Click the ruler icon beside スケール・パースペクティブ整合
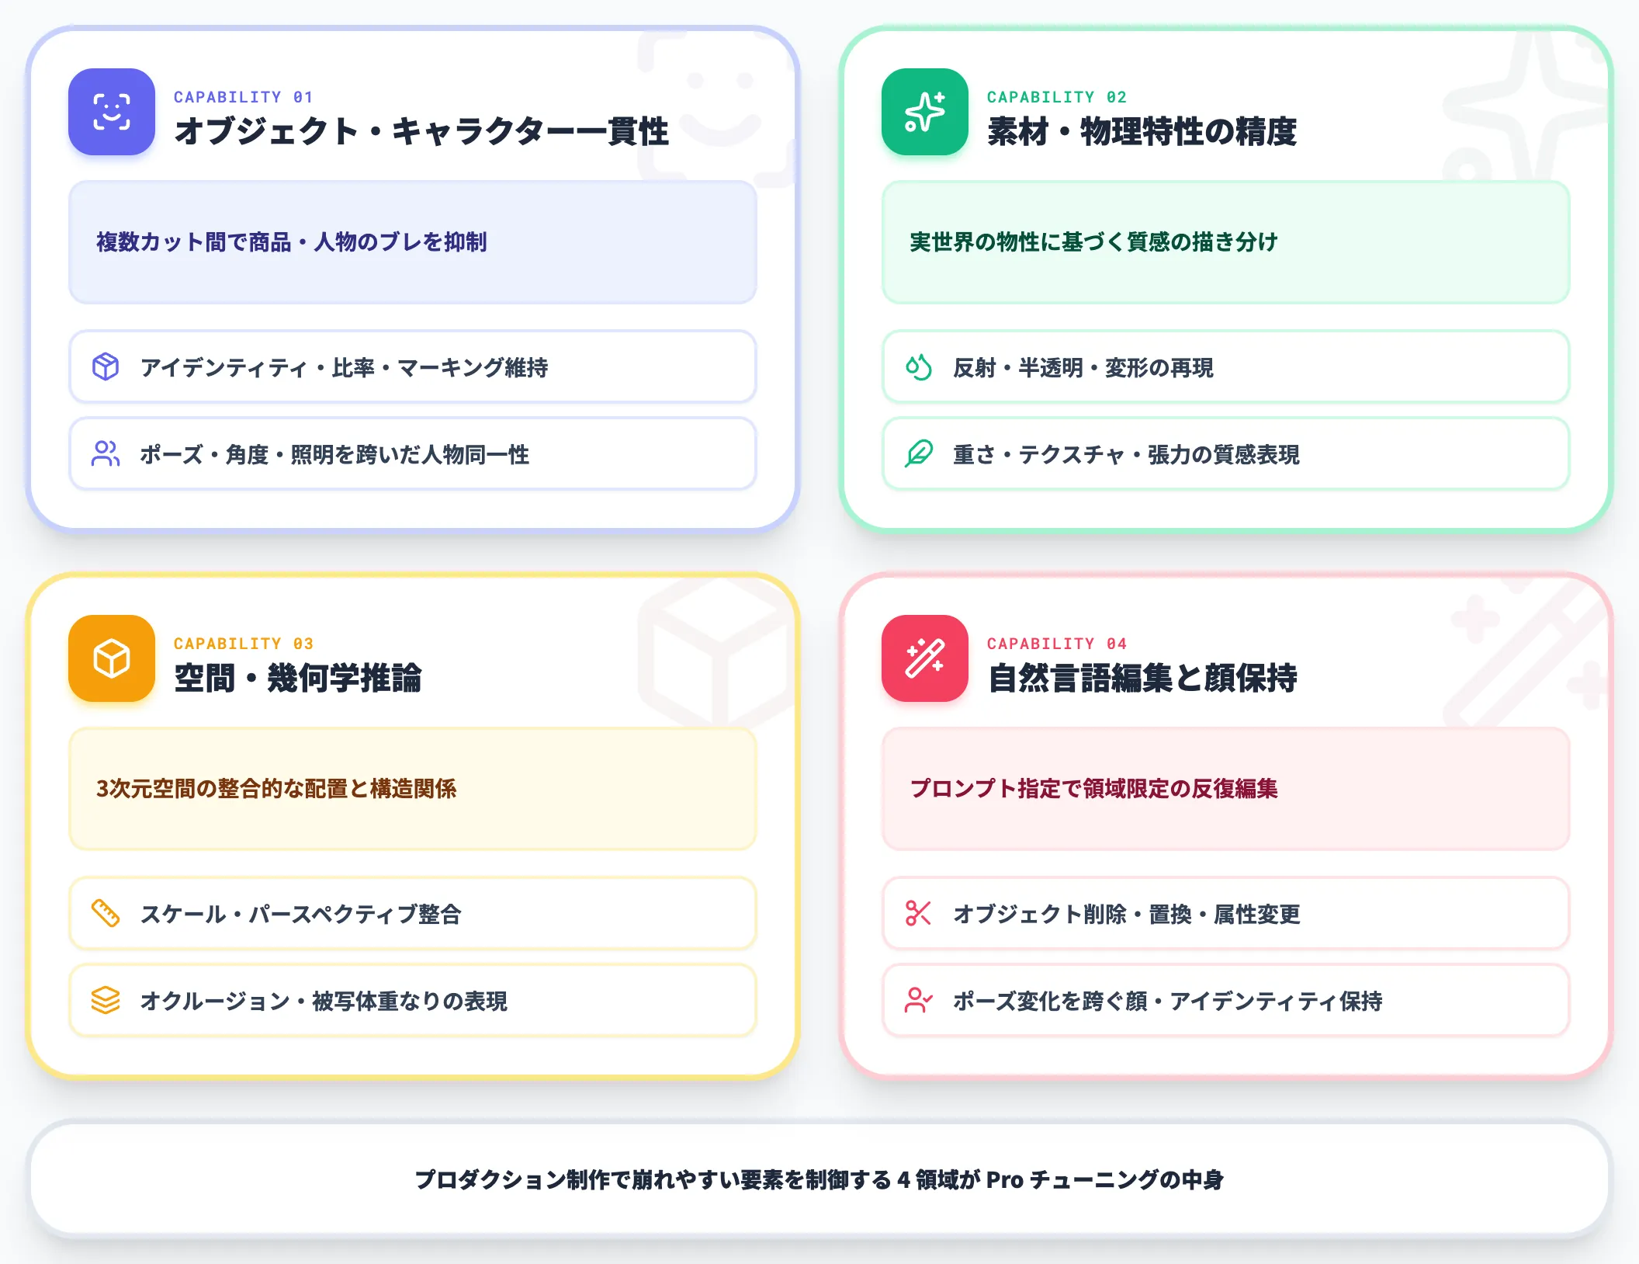The image size is (1639, 1264). [x=106, y=913]
